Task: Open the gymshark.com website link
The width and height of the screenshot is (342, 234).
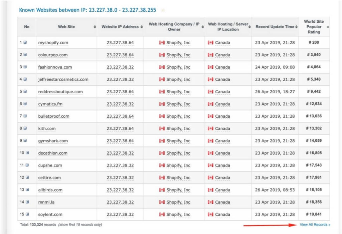Action: pyautogui.click(x=53, y=141)
